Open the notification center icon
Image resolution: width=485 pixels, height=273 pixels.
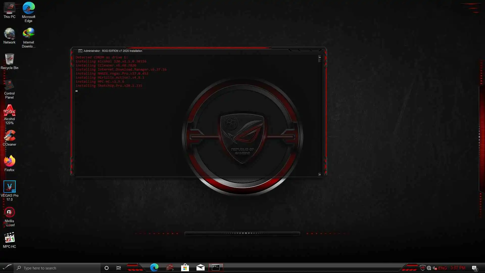point(474,268)
